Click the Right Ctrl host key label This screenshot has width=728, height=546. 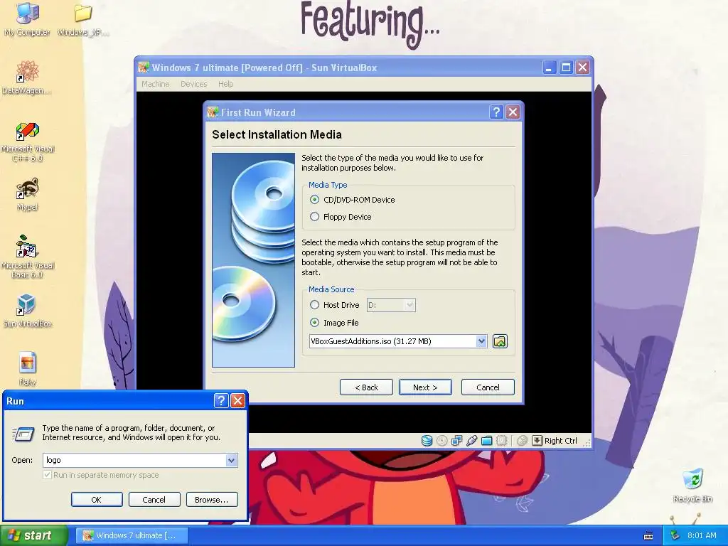pos(560,441)
